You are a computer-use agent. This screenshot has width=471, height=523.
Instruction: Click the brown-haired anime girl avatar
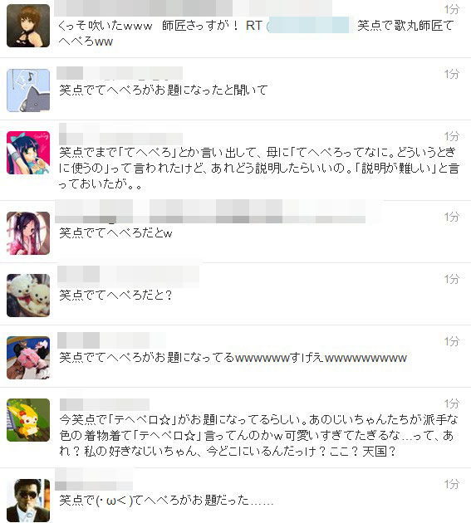(x=28, y=26)
